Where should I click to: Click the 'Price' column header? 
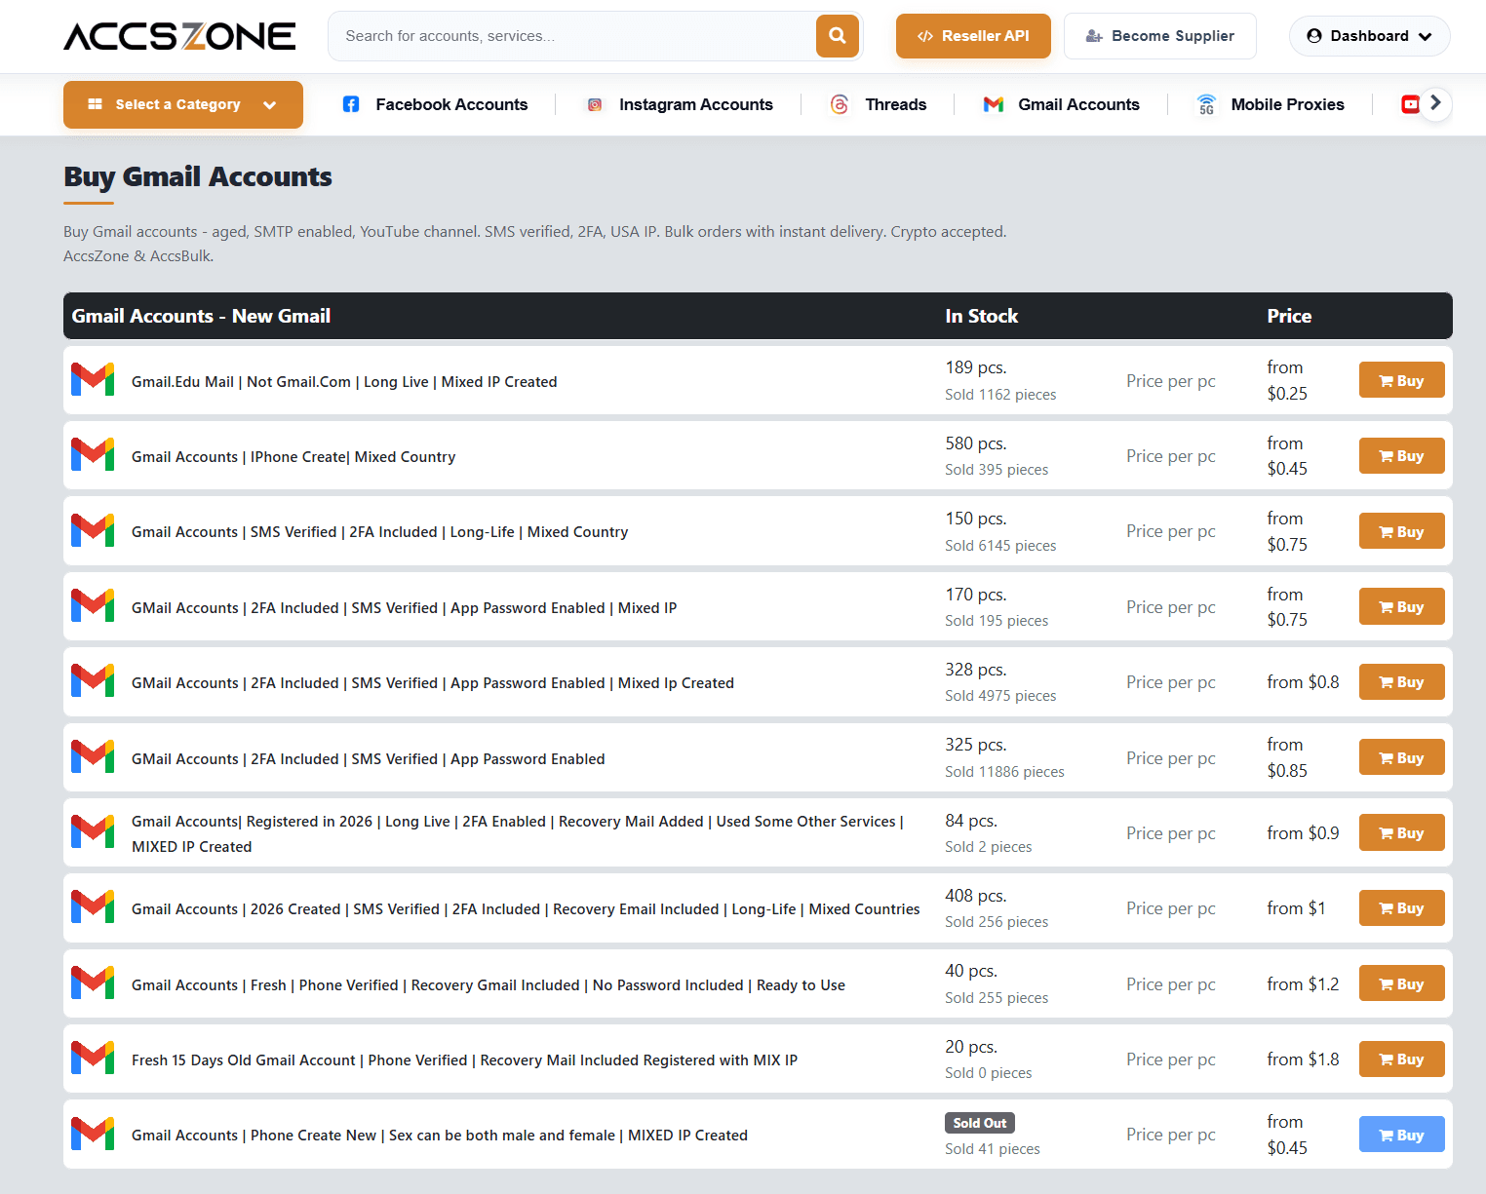click(x=1289, y=316)
